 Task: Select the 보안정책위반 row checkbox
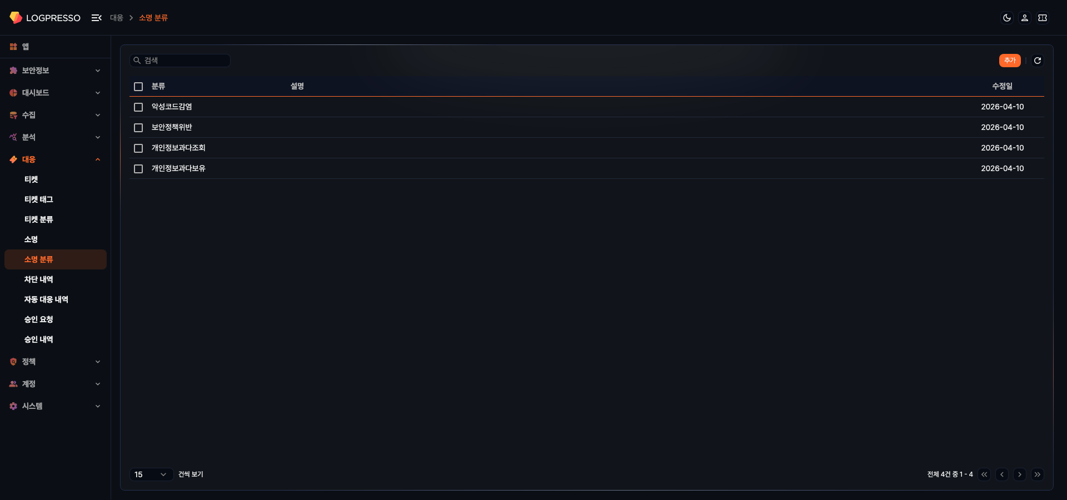pos(138,128)
